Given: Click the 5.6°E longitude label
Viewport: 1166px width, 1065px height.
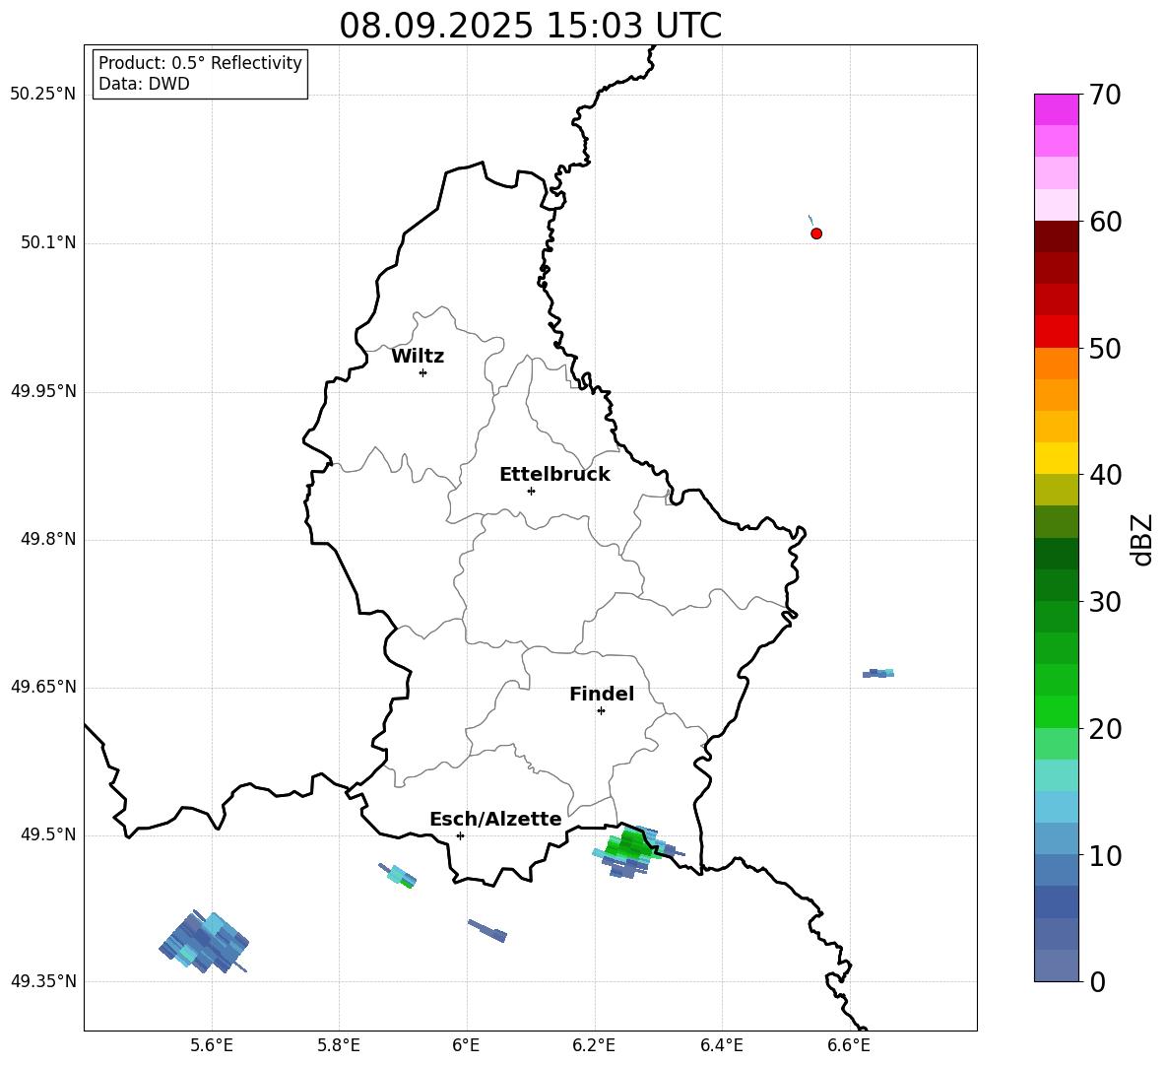Looking at the screenshot, I should (211, 1045).
